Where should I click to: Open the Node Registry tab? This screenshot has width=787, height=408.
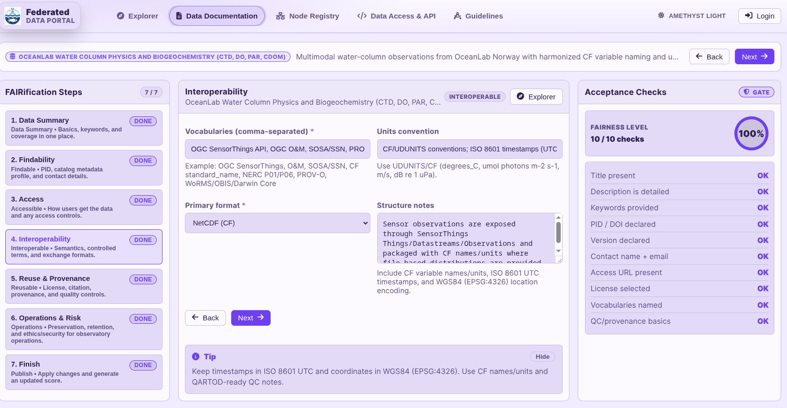[307, 16]
